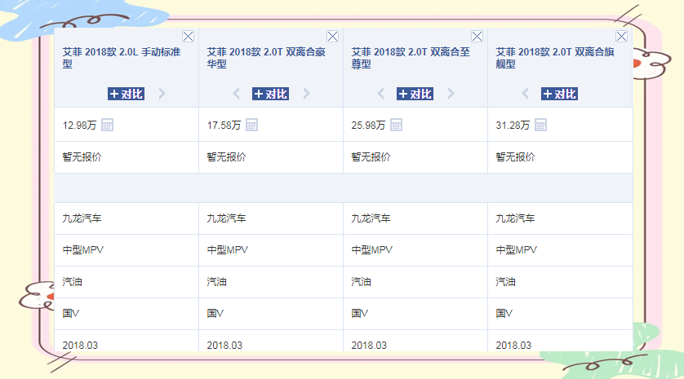Open calculator icon beside 31.28万 price

coord(540,125)
